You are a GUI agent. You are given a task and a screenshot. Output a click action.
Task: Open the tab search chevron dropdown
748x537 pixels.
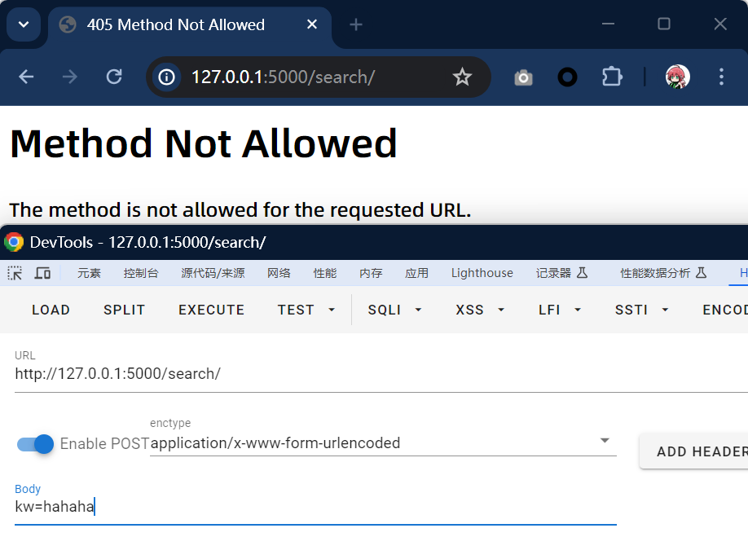[x=24, y=24]
